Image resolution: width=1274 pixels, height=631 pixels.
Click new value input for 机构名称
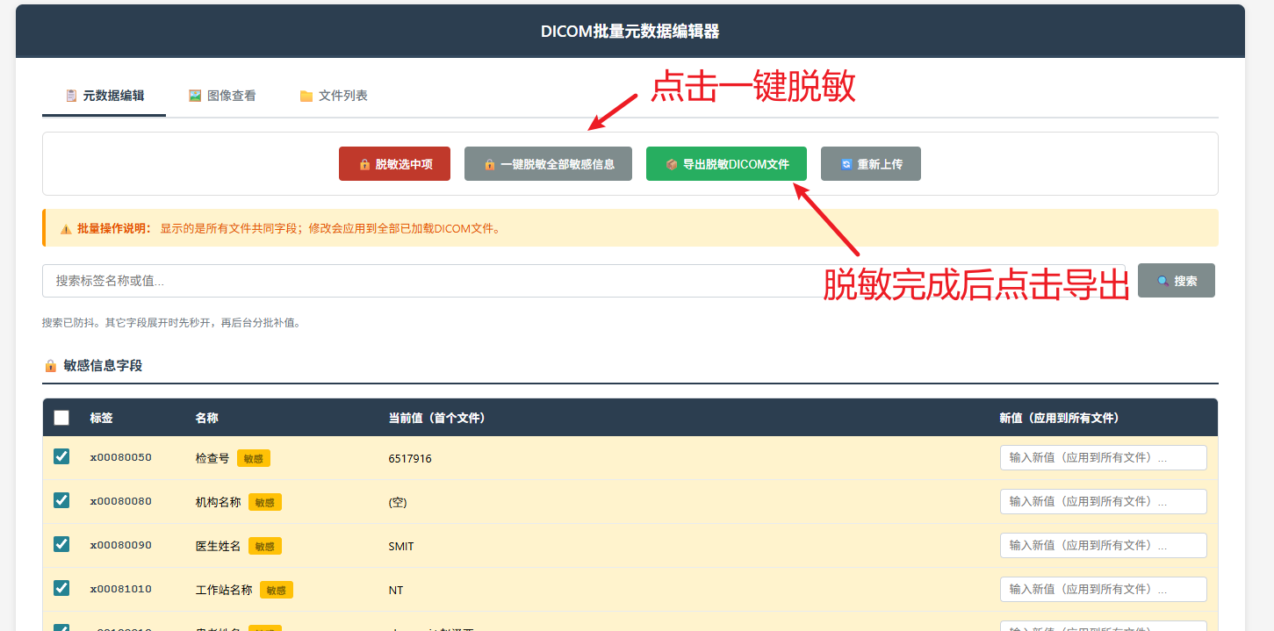coord(1103,501)
